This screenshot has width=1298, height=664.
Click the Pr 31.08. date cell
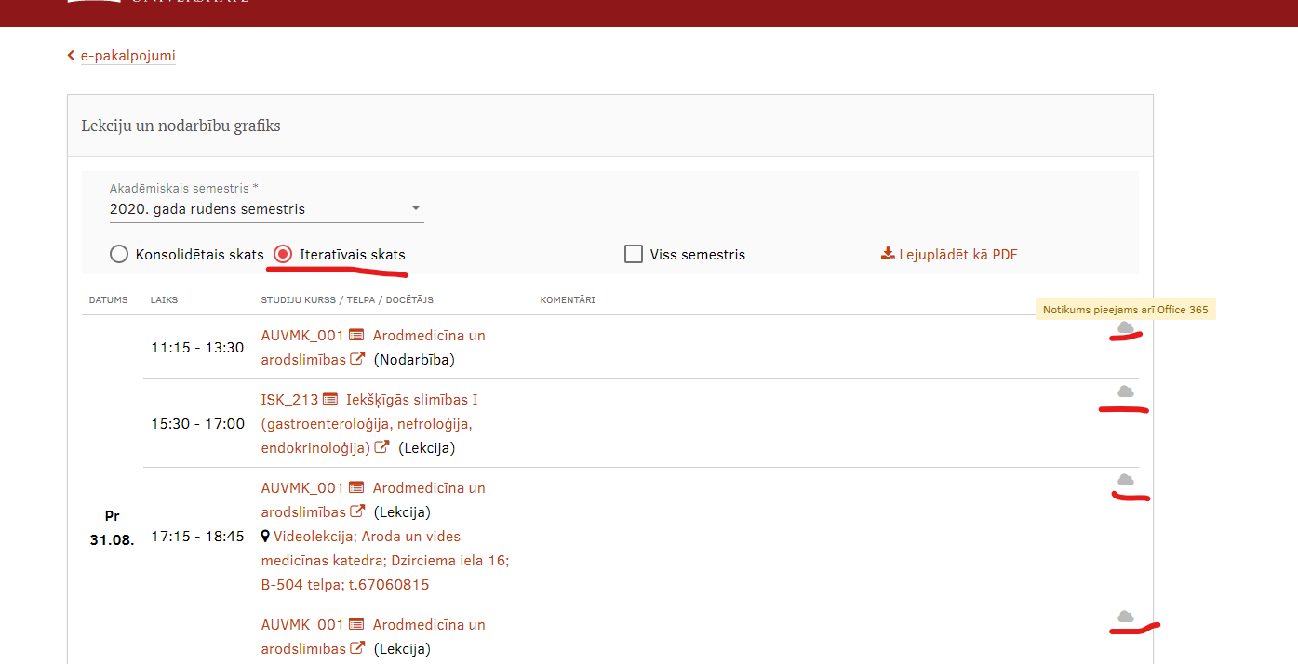(x=112, y=527)
